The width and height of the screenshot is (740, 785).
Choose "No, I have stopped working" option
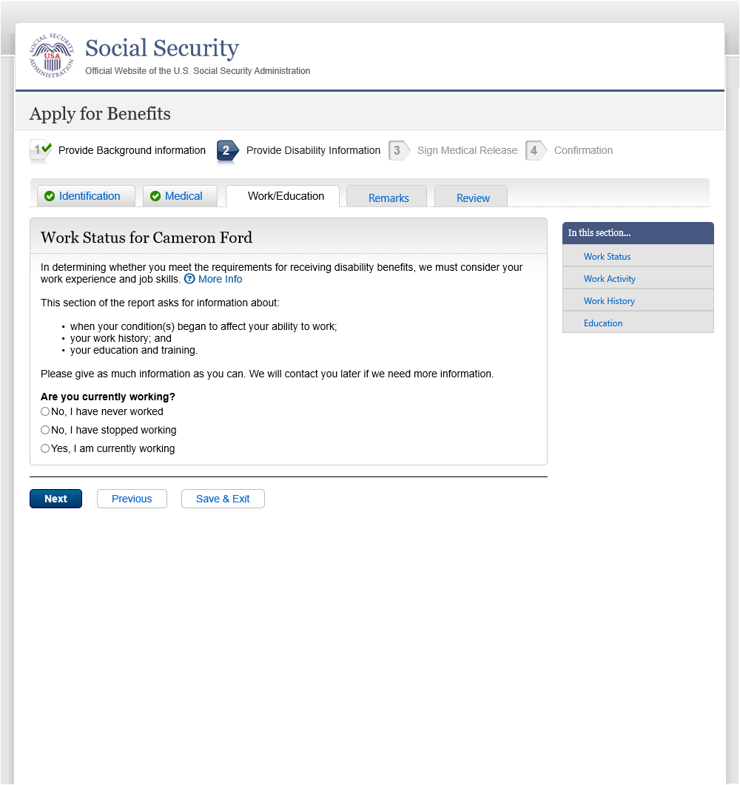[x=45, y=430]
